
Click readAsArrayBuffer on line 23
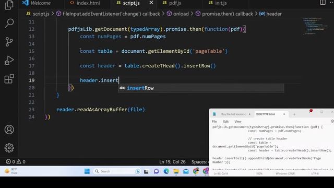coord(102,110)
